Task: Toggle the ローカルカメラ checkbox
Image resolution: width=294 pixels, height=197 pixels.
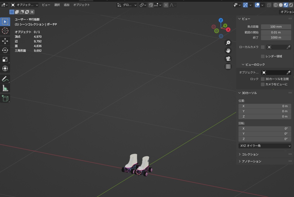Action: click(x=263, y=47)
